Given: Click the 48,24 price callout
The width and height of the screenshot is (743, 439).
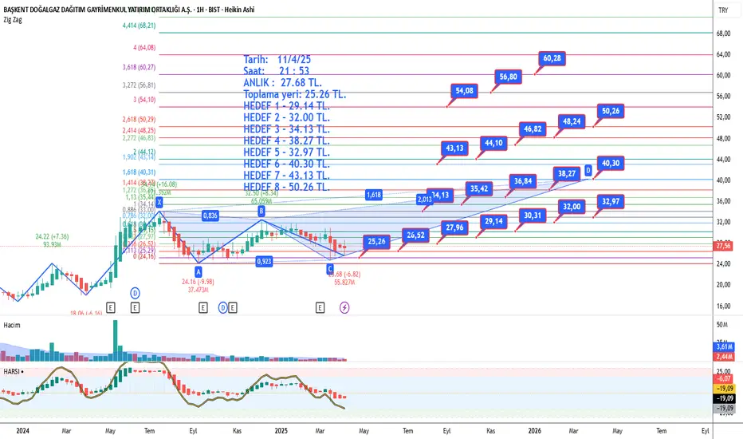Looking at the screenshot, I should [x=572, y=121].
